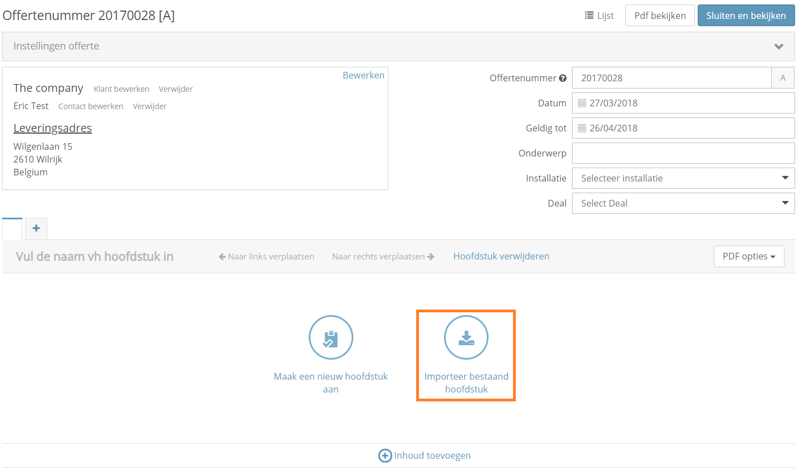
Task: Focus the Onderwerp input field
Action: (x=683, y=153)
